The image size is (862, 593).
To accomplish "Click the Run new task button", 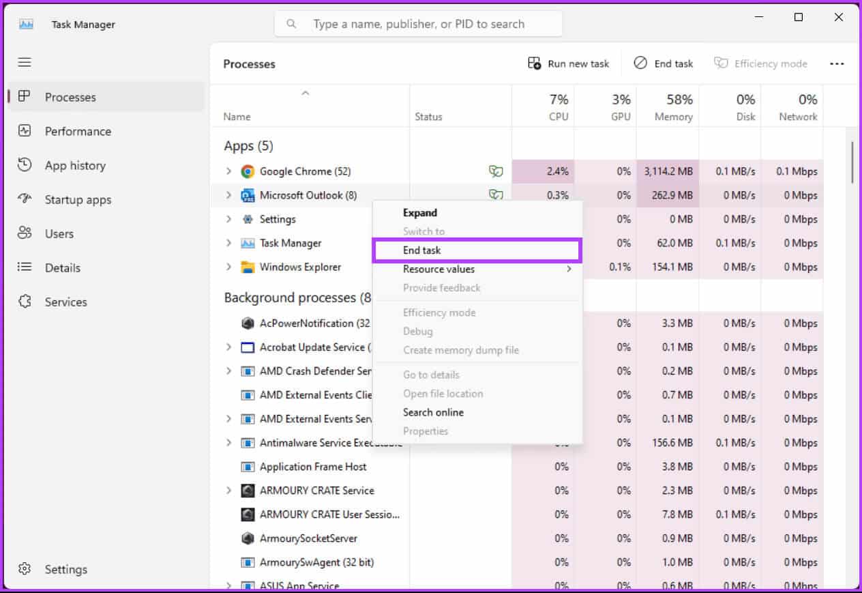I will click(568, 63).
